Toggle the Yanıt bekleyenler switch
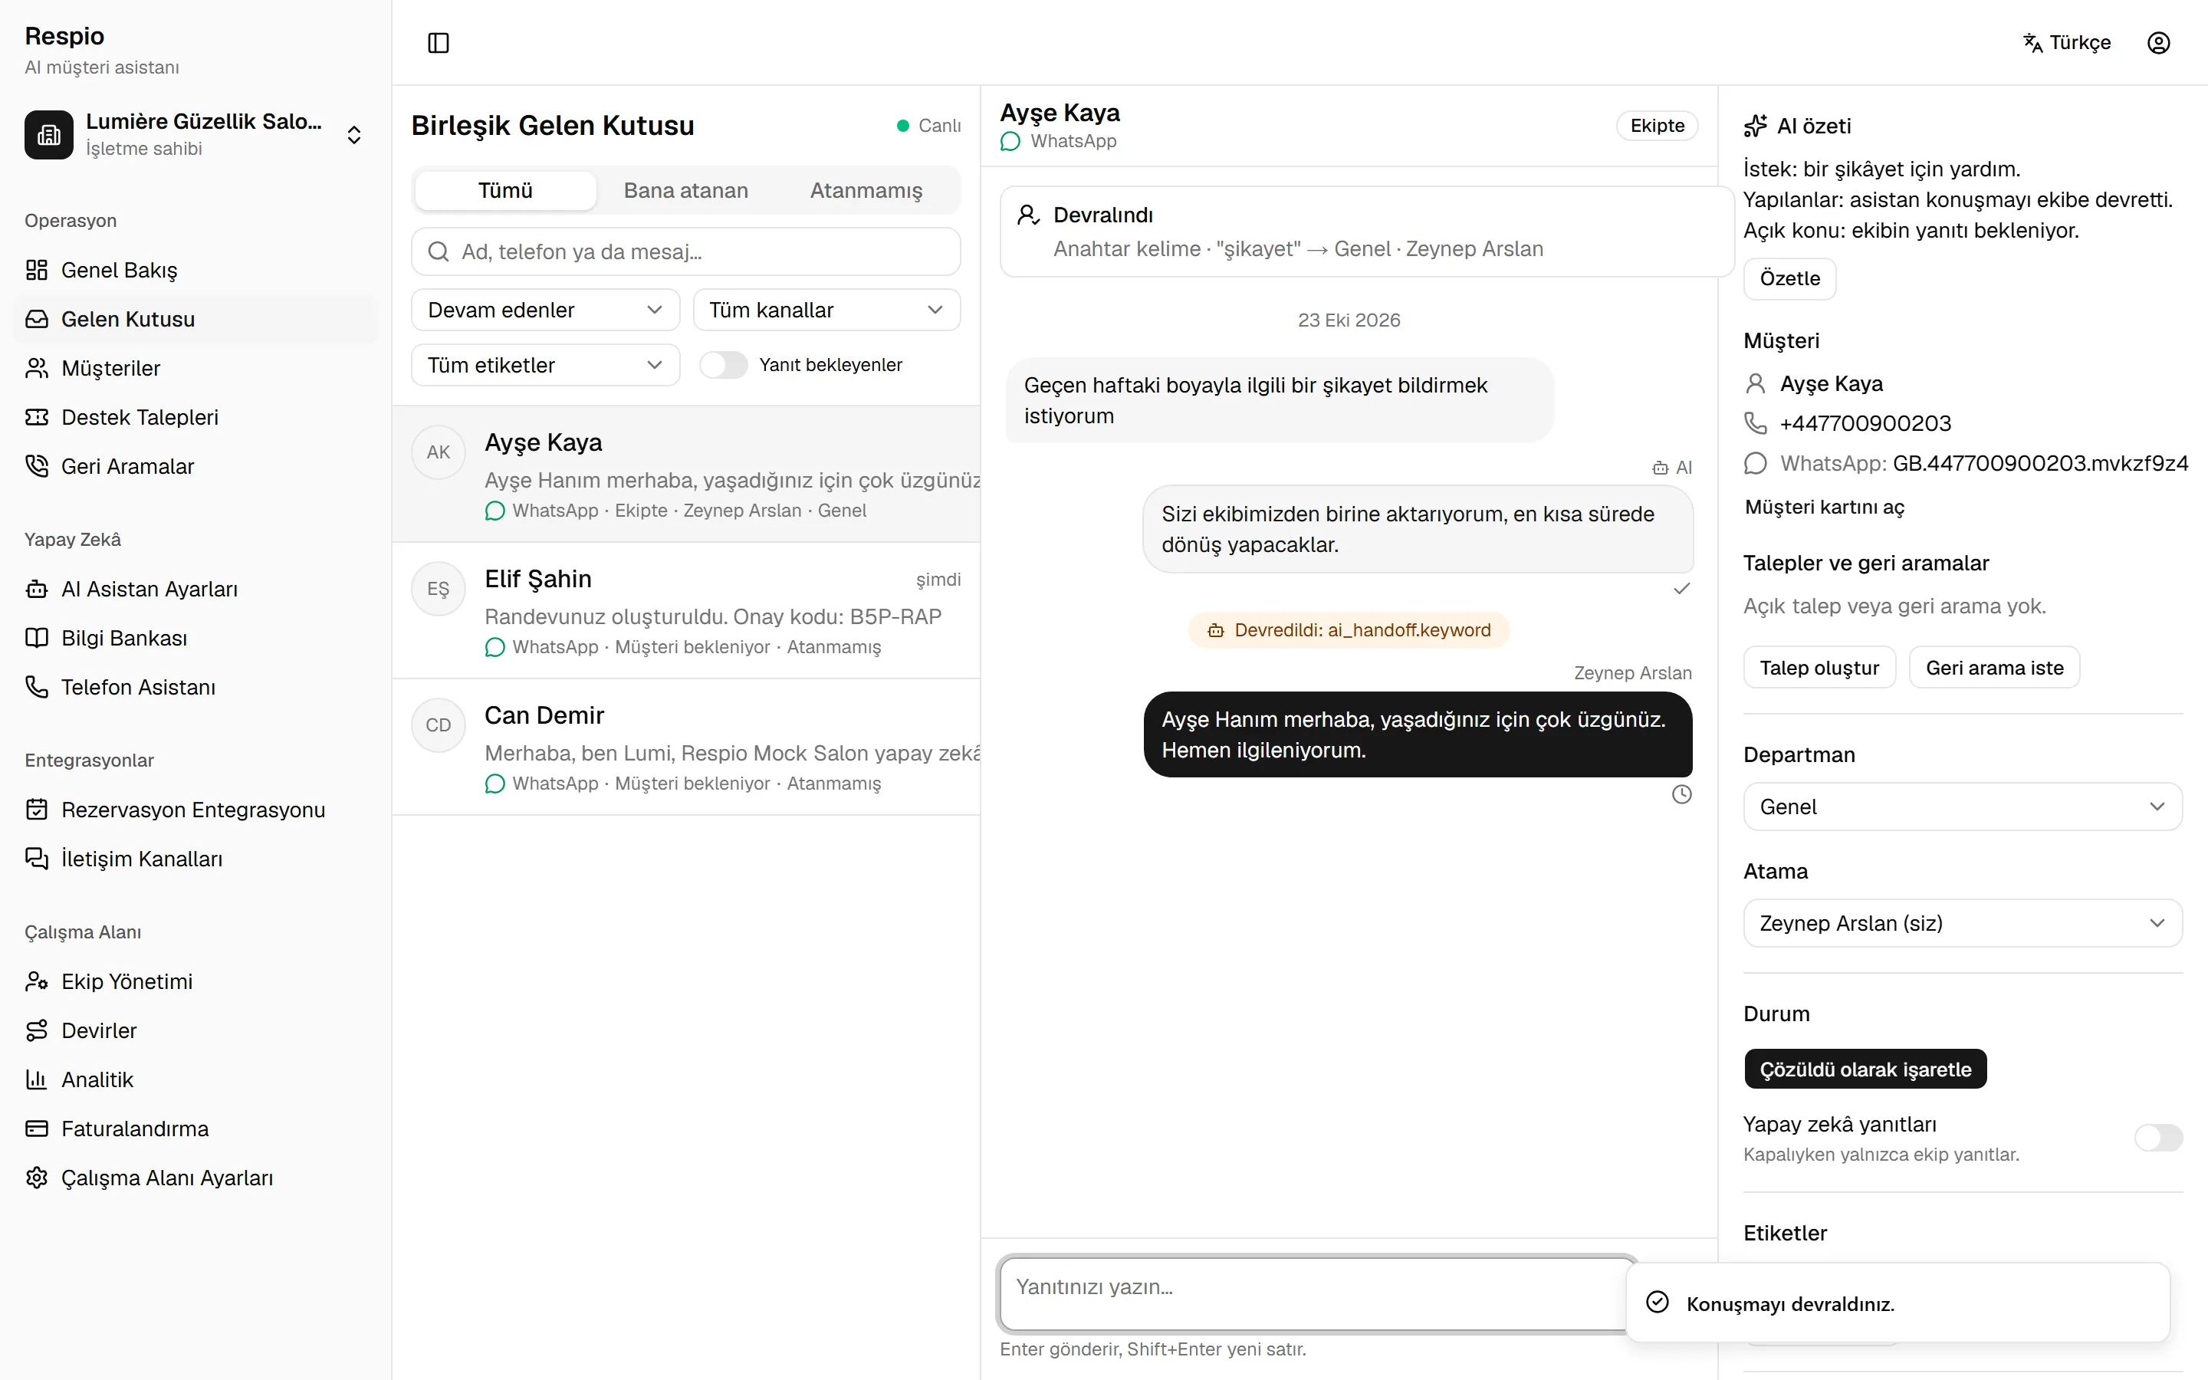This screenshot has height=1380, width=2208. tap(724, 365)
